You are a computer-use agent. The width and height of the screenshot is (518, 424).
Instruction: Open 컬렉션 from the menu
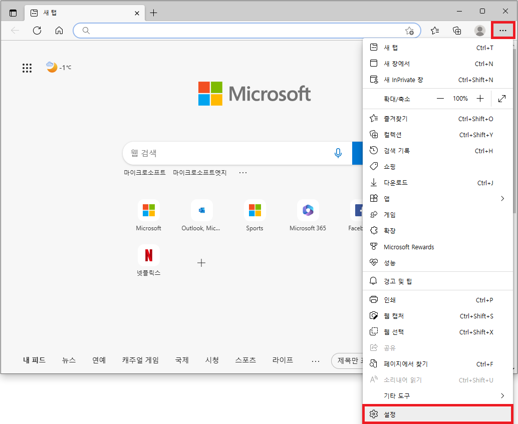(x=437, y=135)
